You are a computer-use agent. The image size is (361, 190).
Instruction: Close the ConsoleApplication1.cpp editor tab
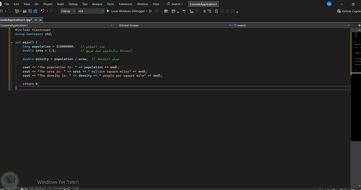40,20
